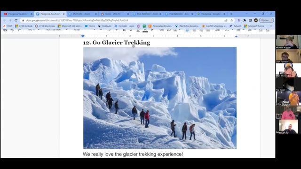Open the Normal text style dropdown
Viewport: 301px width, 169px height.
click(x=56, y=30)
